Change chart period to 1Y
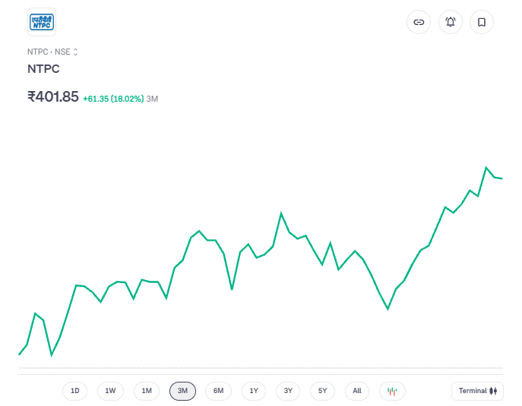 pos(254,391)
